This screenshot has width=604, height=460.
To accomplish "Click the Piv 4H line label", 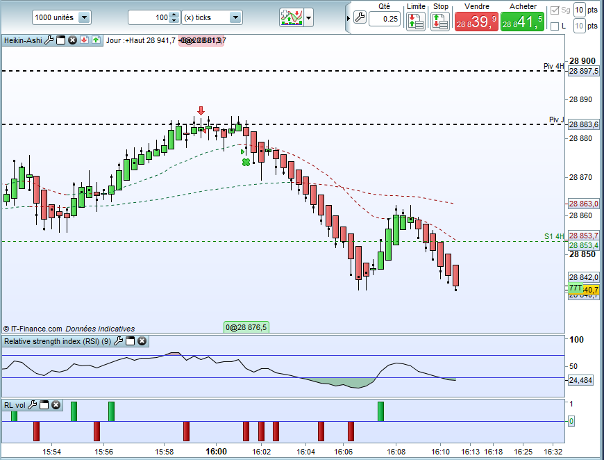I will tap(554, 66).
